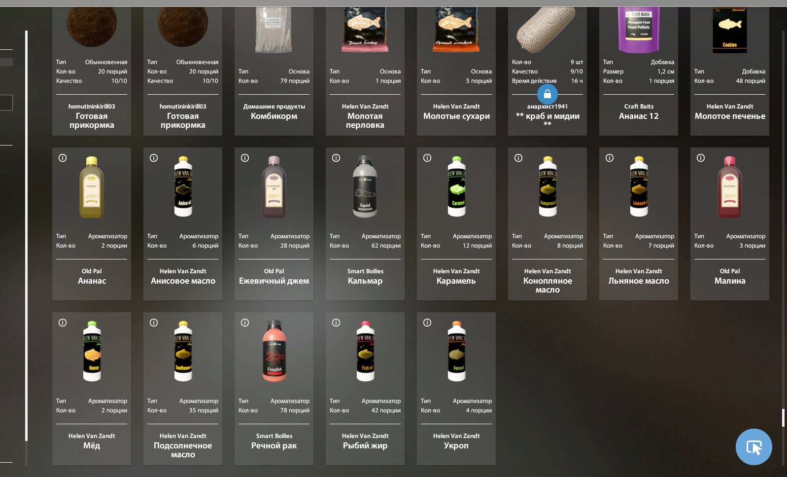Select the Речной рак Crayfish bottle
Screen dimensions: 787x477
(x=274, y=351)
